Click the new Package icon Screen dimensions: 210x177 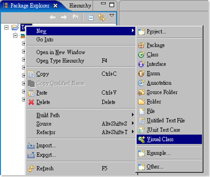coord(141,45)
